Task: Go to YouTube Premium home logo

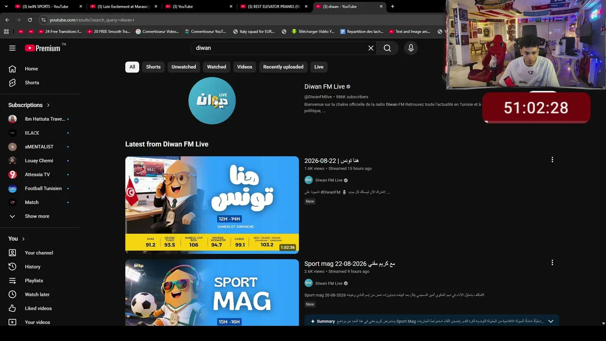Action: click(43, 48)
